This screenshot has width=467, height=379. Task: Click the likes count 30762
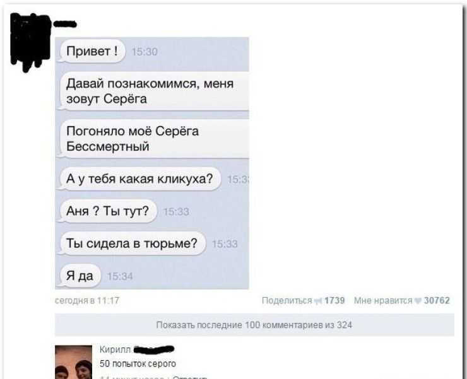[x=437, y=300]
